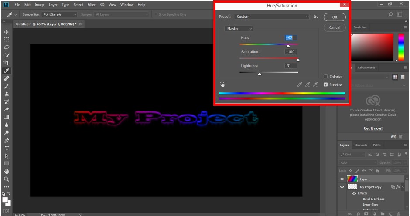Click the Saturation slider handle

point(297,60)
